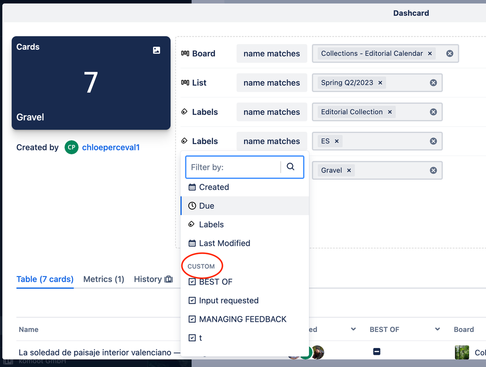
Task: Clear the ES labels filter row
Action: click(x=433, y=141)
